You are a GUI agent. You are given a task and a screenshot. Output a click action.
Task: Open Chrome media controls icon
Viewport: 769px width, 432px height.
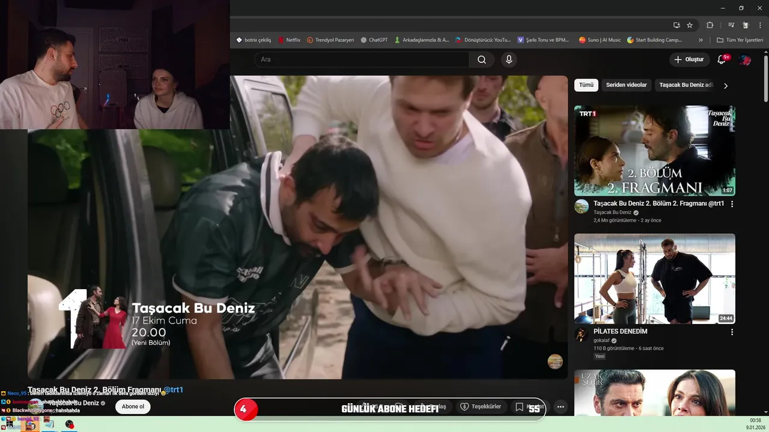[x=731, y=25]
